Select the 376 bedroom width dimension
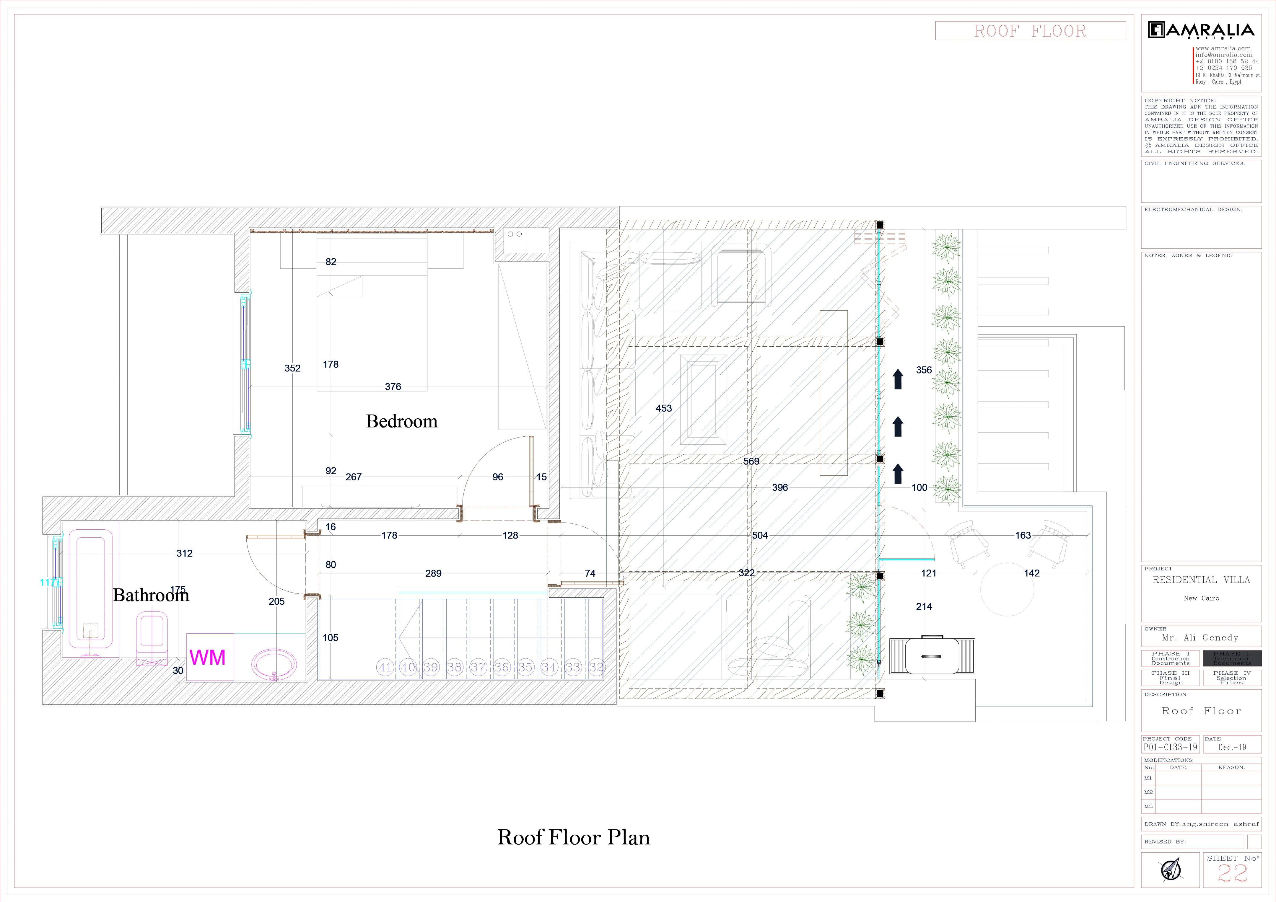Screen dimensions: 1276x902 tap(393, 386)
